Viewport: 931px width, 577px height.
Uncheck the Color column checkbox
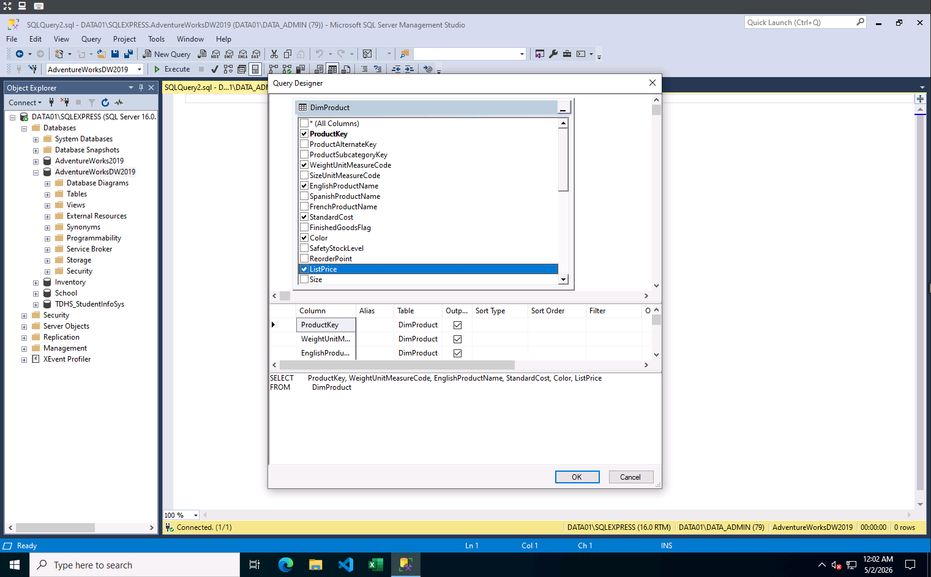[304, 237]
